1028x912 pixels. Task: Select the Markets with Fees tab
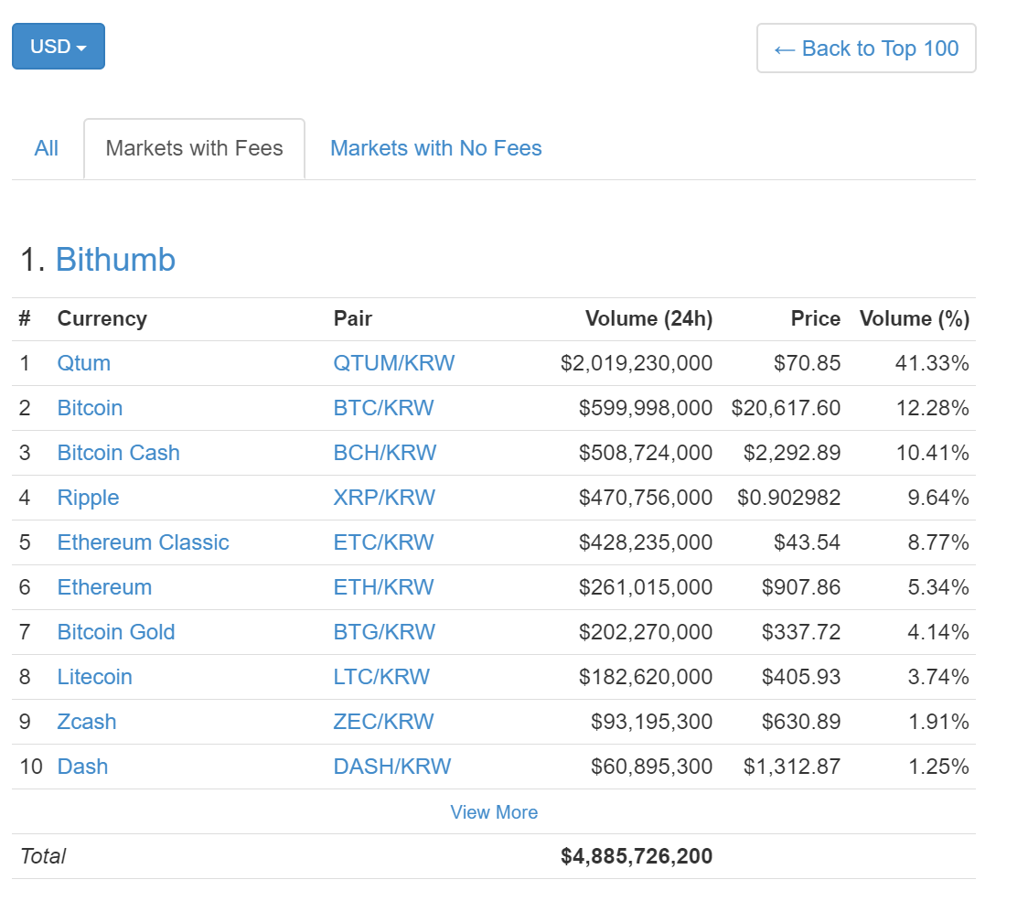click(194, 148)
